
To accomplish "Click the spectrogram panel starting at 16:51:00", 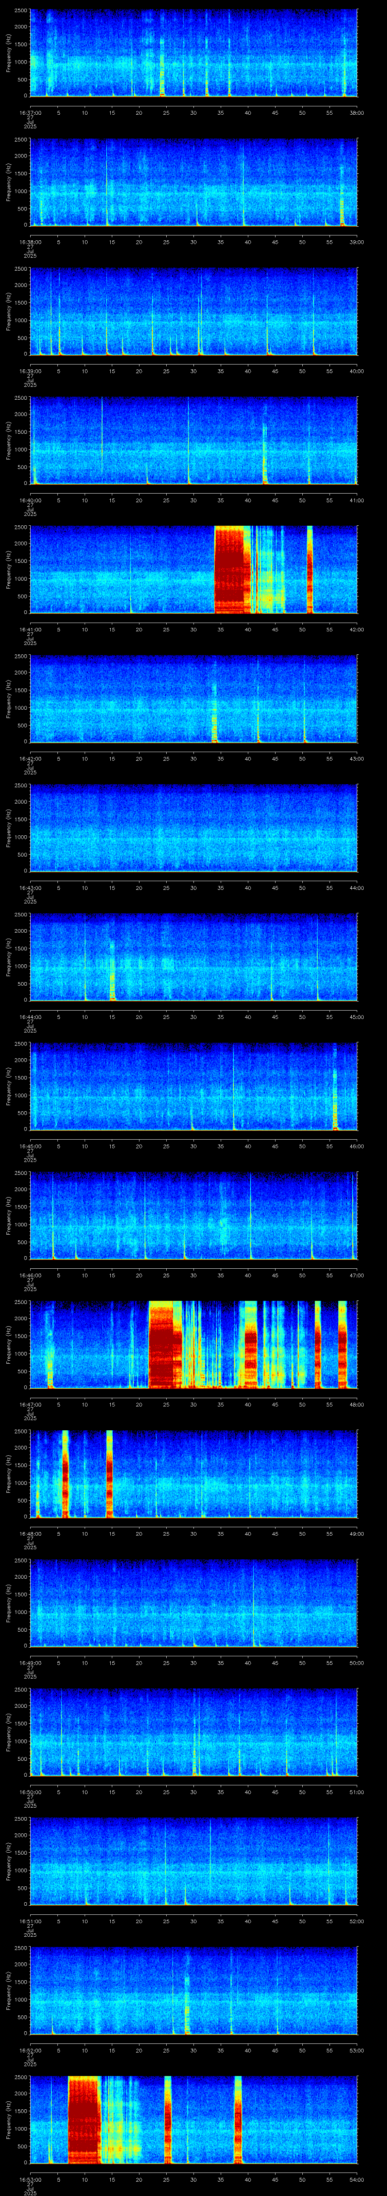I will click(x=194, y=1861).
